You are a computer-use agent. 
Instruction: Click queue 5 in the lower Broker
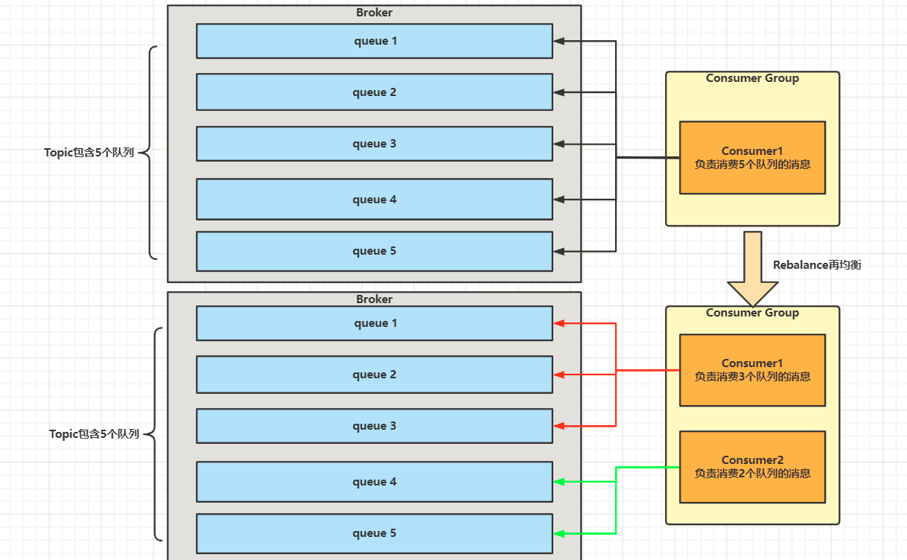coord(375,533)
